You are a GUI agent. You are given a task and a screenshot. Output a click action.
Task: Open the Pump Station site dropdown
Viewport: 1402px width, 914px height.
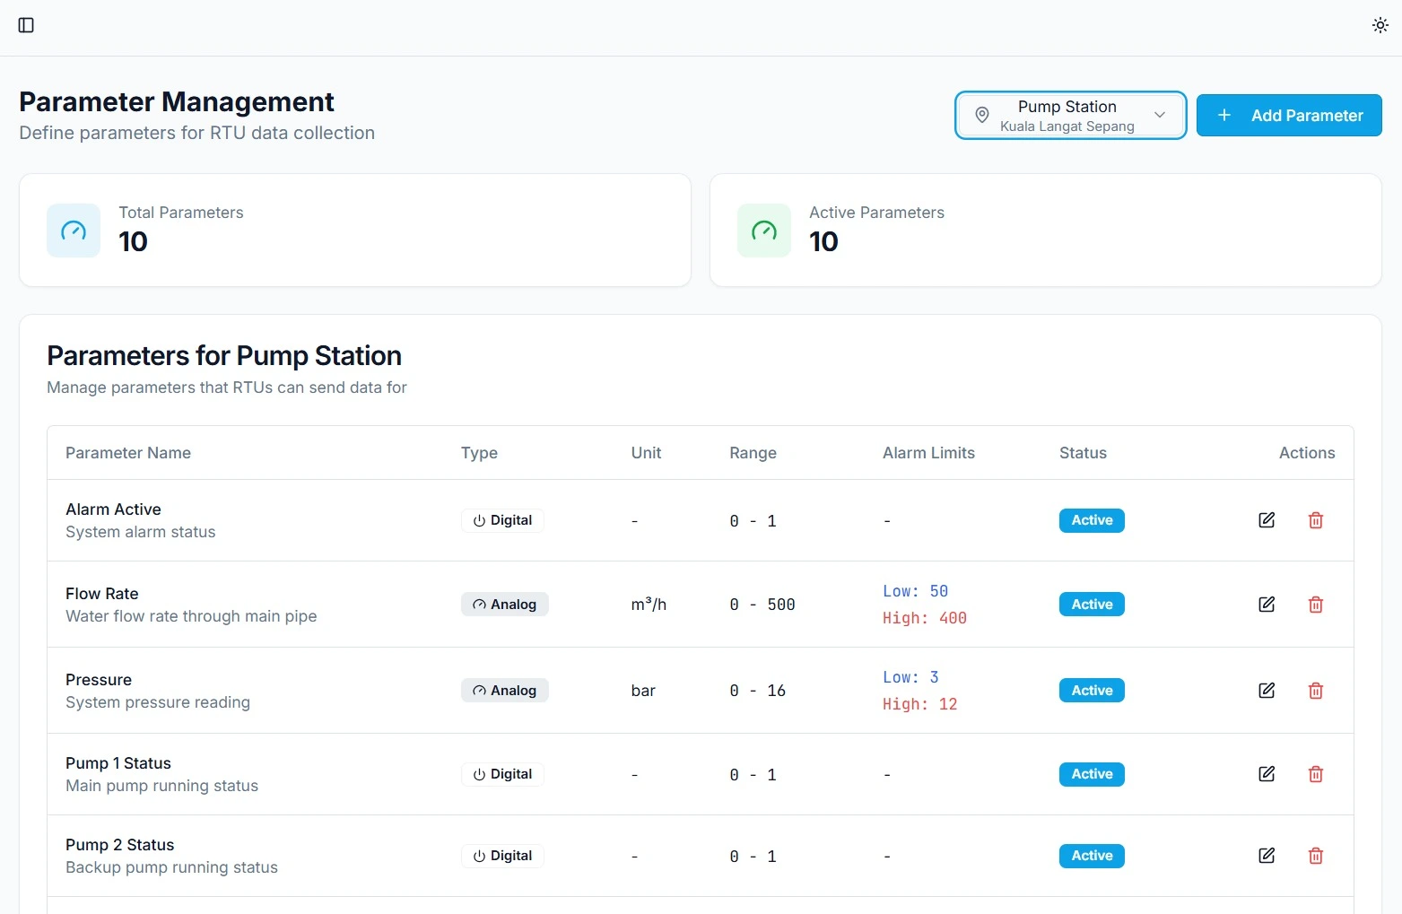tap(1070, 116)
